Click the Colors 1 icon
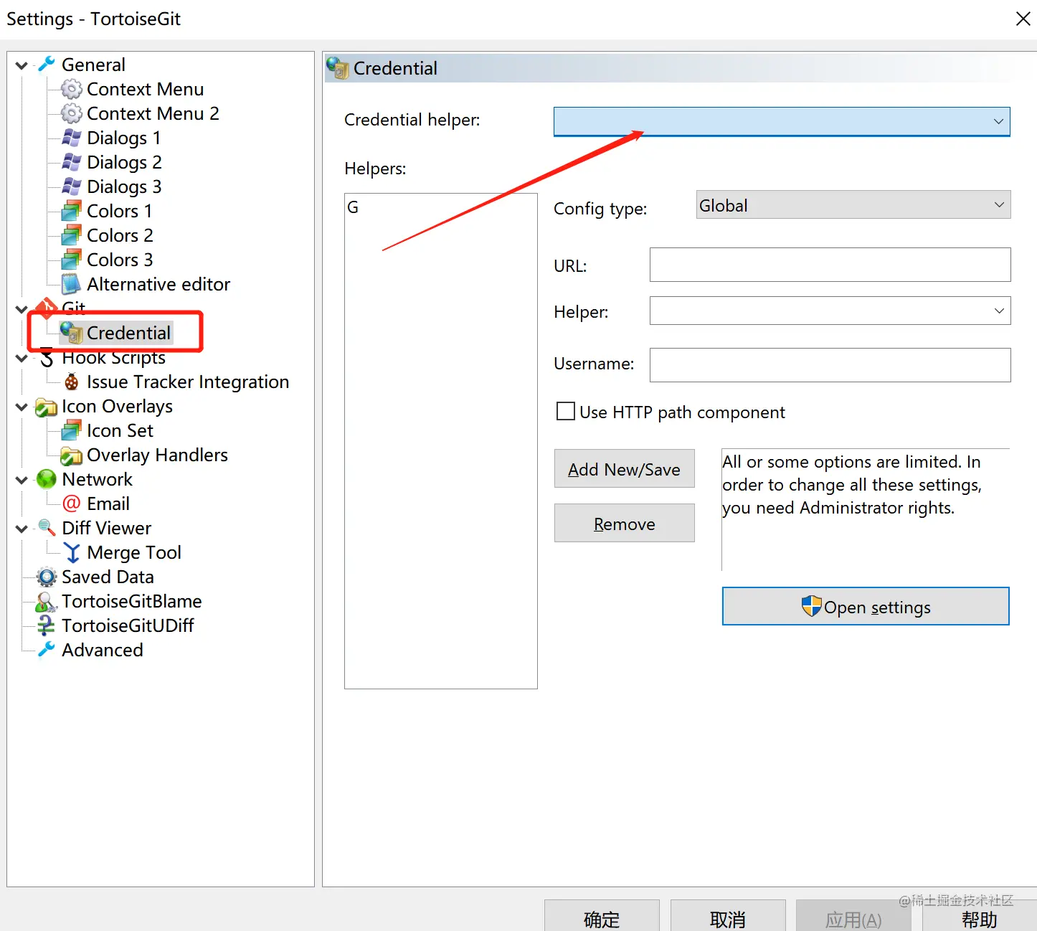The height and width of the screenshot is (931, 1037). (x=71, y=211)
